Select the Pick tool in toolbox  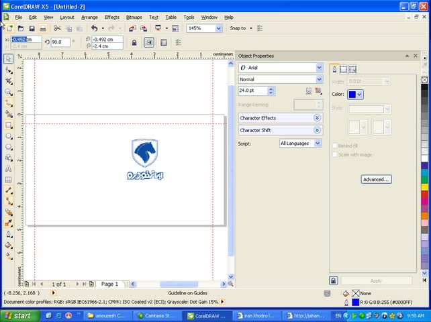(8, 59)
